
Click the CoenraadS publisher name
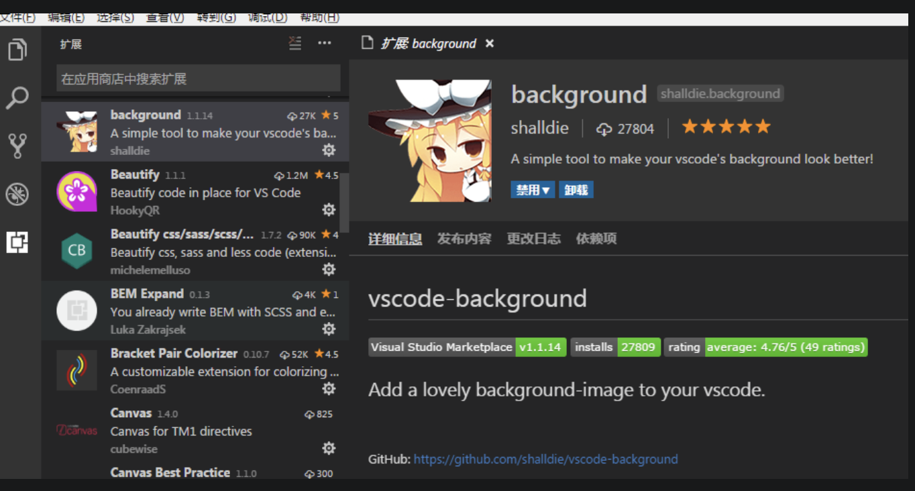[138, 389]
